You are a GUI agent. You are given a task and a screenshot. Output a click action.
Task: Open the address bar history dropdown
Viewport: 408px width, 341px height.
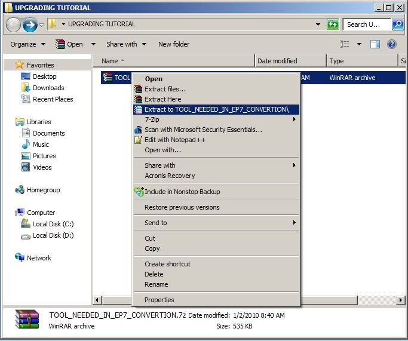pyautogui.click(x=318, y=24)
